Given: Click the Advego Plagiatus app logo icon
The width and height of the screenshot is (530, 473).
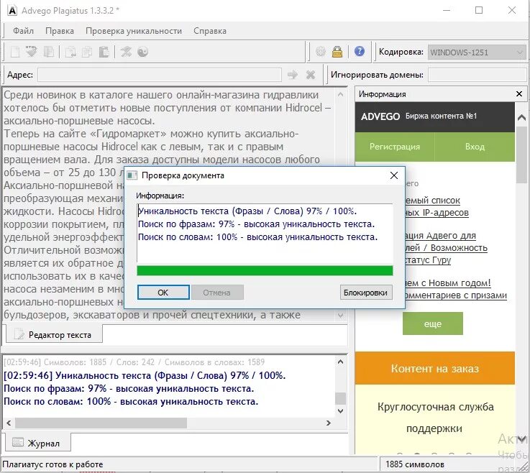Looking at the screenshot, I should coord(12,11).
